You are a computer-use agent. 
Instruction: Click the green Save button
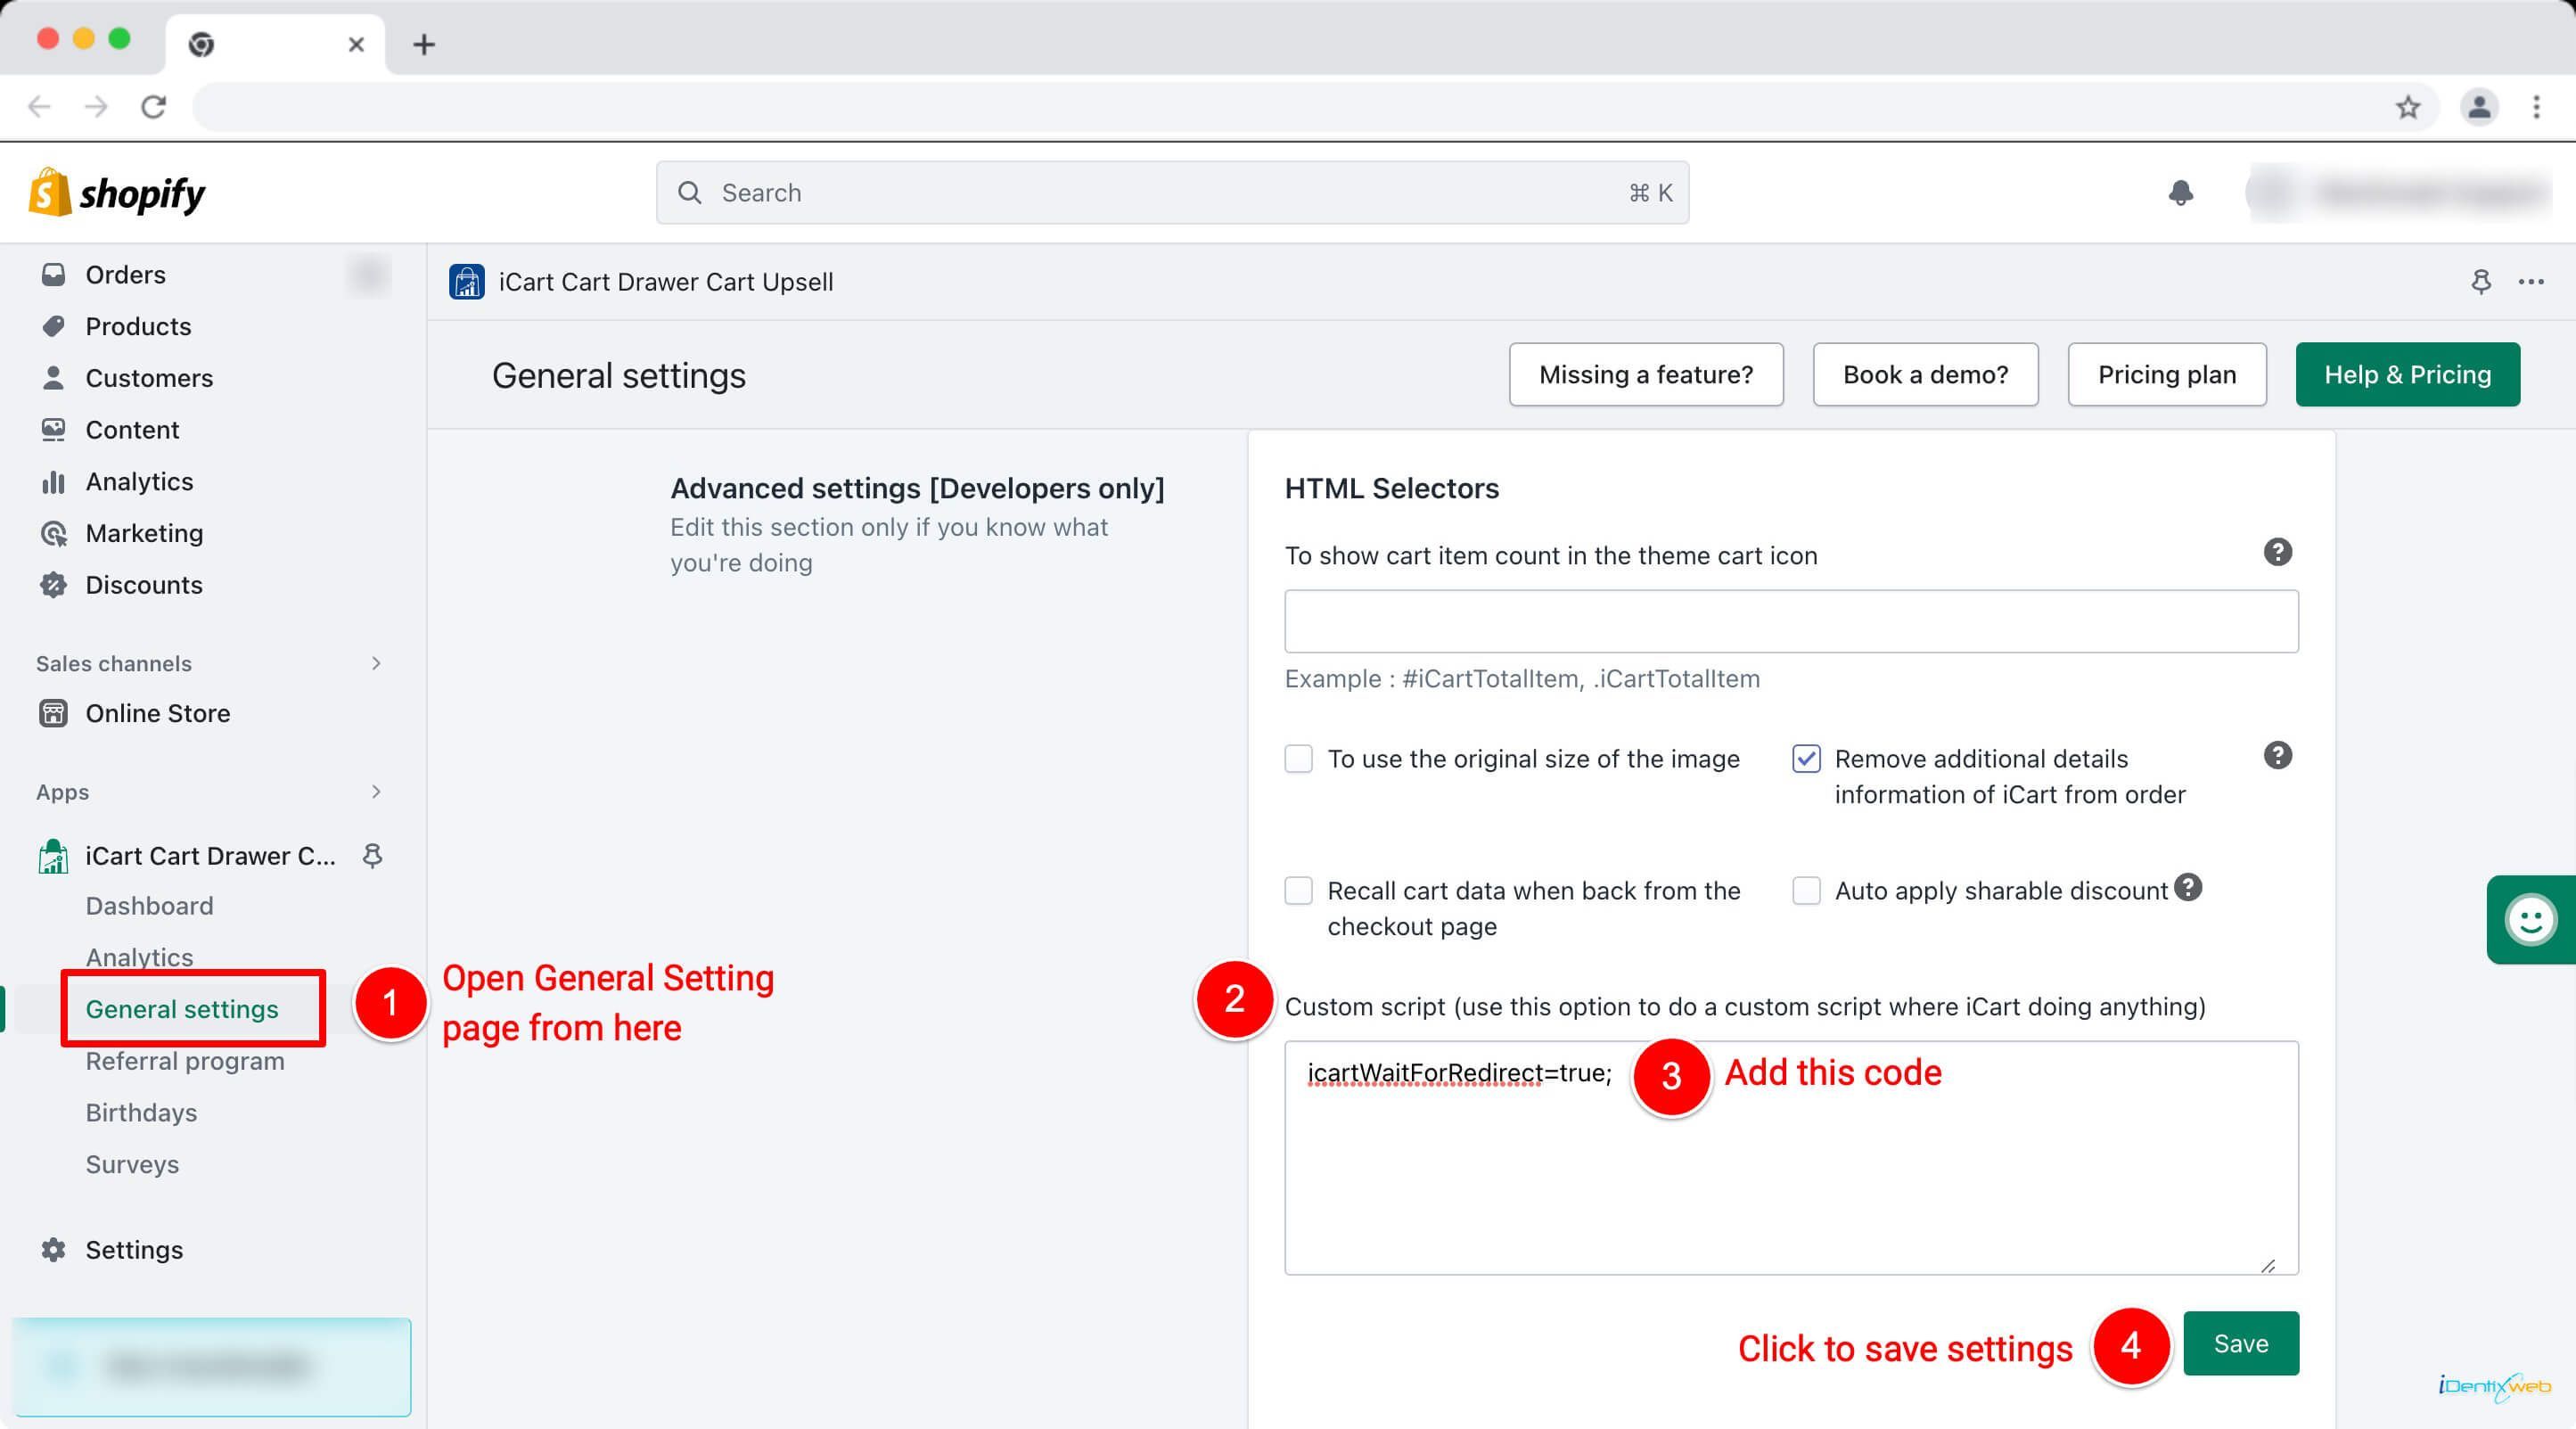(x=2240, y=1343)
